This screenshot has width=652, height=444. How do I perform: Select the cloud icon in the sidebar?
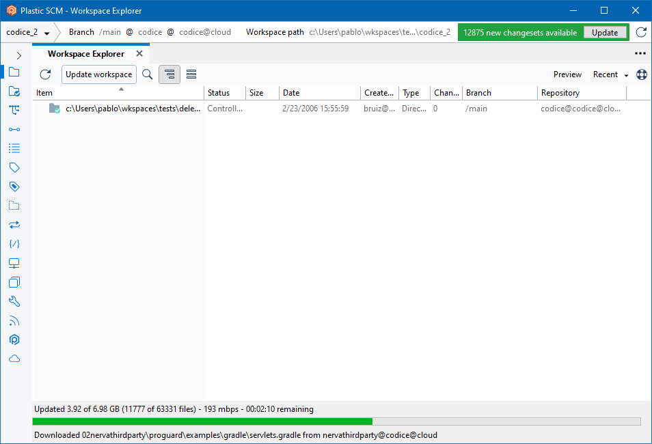[14, 358]
